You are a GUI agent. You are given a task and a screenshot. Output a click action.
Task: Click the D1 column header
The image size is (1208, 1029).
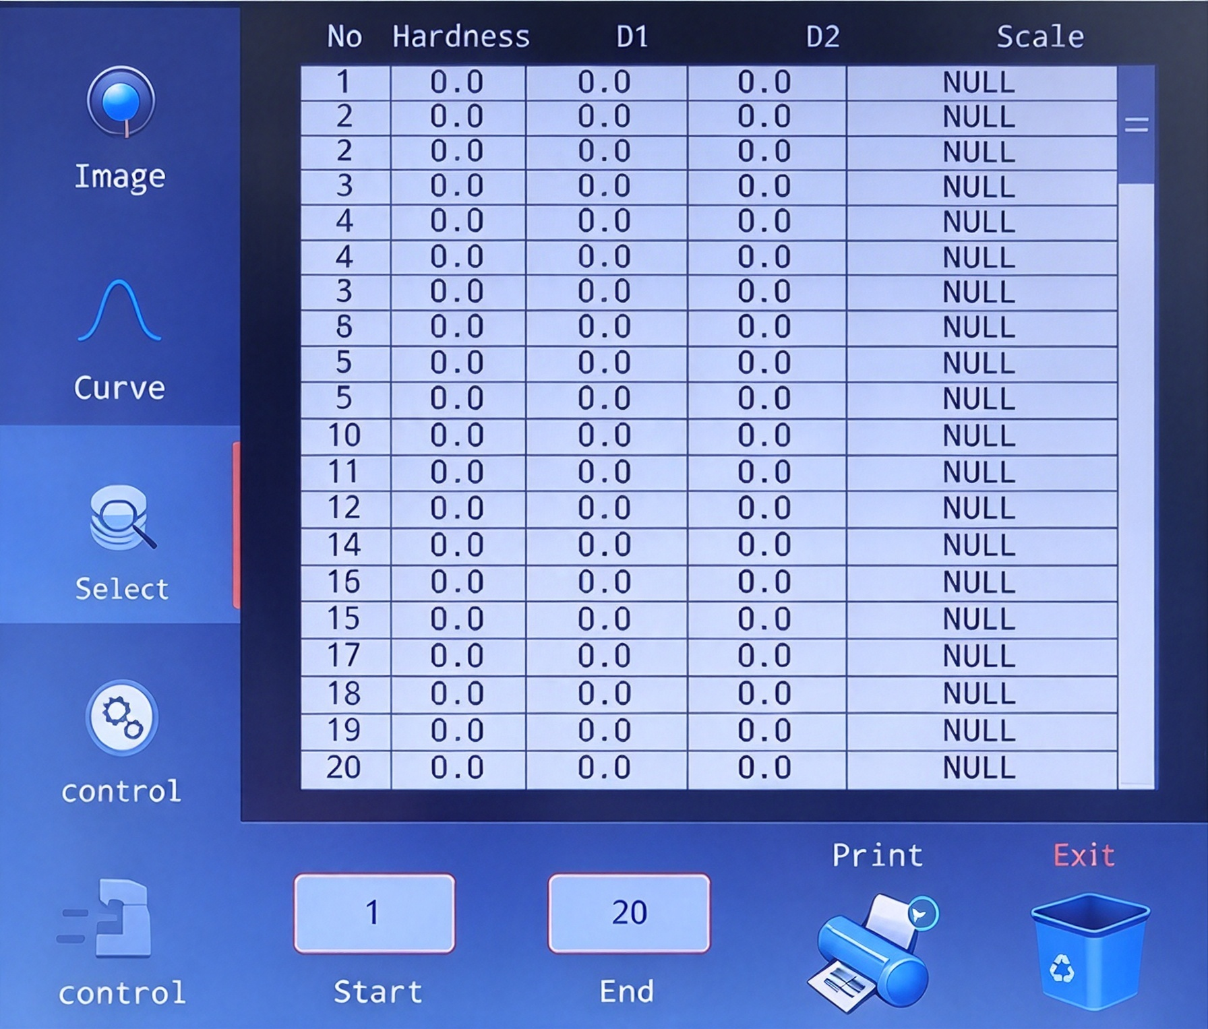pyautogui.click(x=632, y=36)
